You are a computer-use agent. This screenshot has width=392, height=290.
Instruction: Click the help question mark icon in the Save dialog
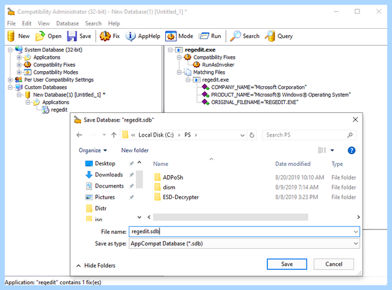351,150
